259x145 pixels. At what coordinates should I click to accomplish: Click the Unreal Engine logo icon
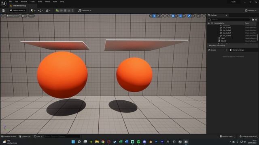pyautogui.click(x=4, y=3)
